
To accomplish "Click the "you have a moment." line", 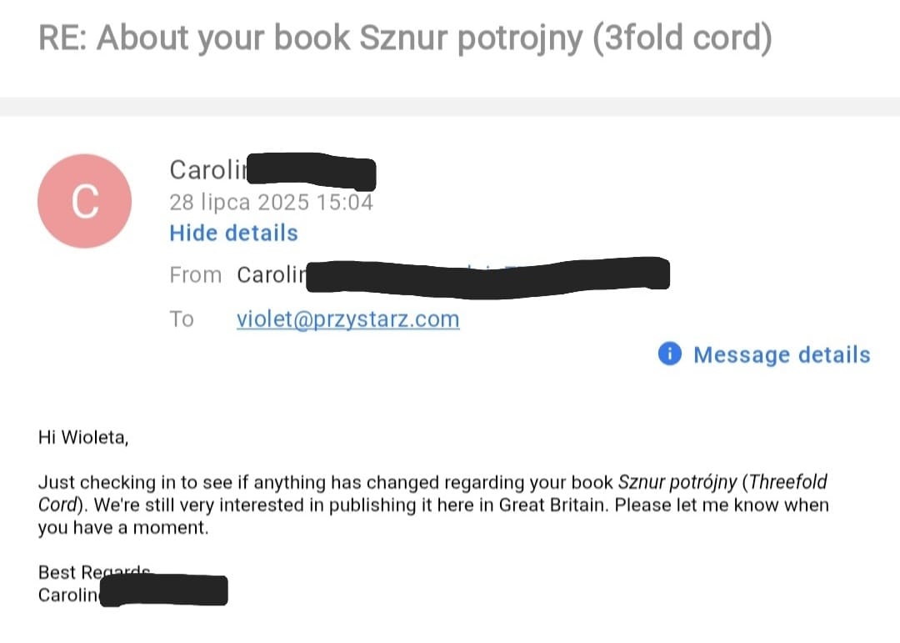I will click(122, 528).
